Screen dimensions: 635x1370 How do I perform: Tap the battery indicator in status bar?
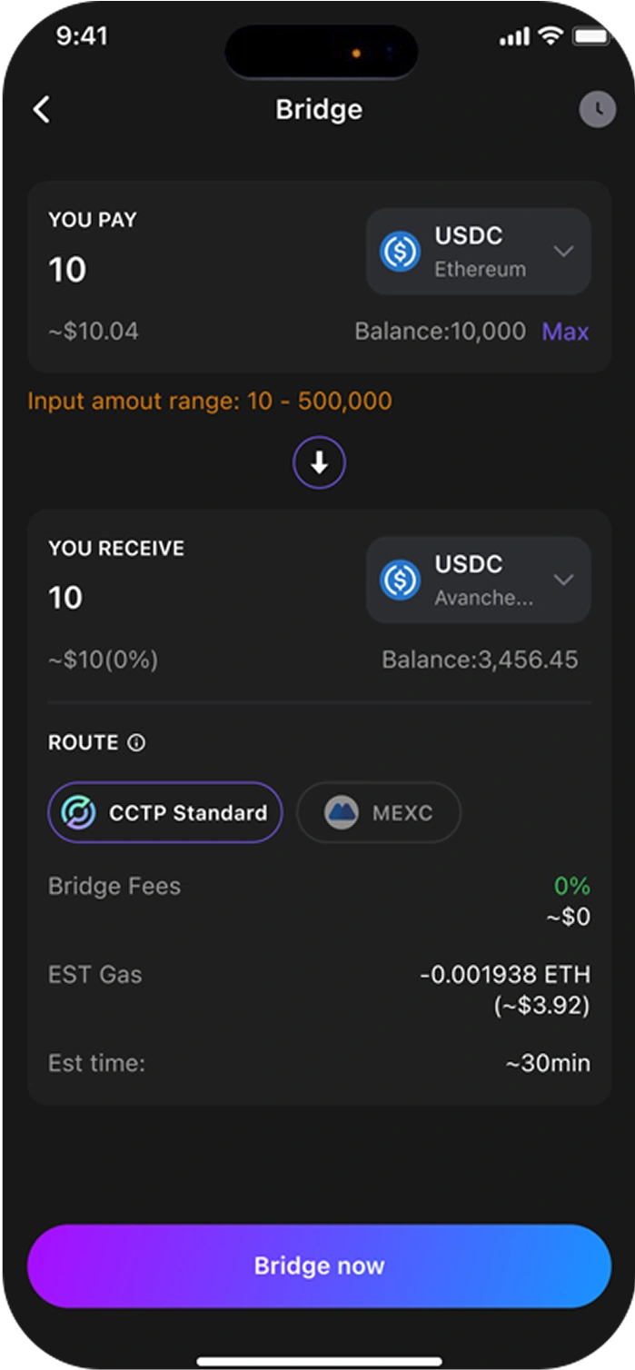tap(592, 36)
